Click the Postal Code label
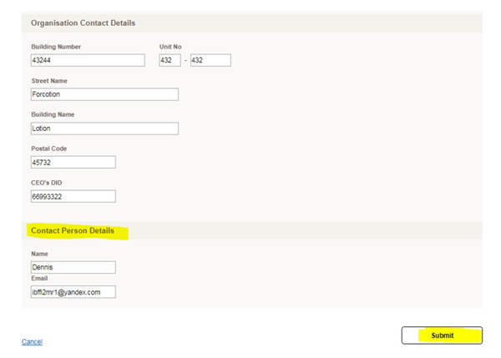Viewport: 501px width, 358px height. [48, 149]
